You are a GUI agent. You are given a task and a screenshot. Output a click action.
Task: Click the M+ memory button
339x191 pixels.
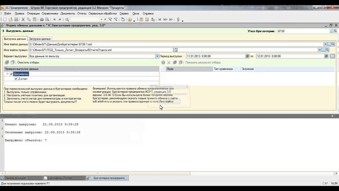[x=165, y=19]
